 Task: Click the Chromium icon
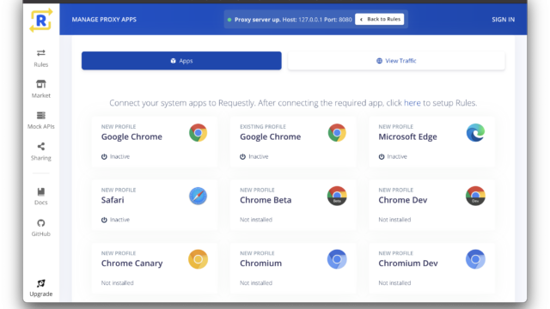pos(337,259)
